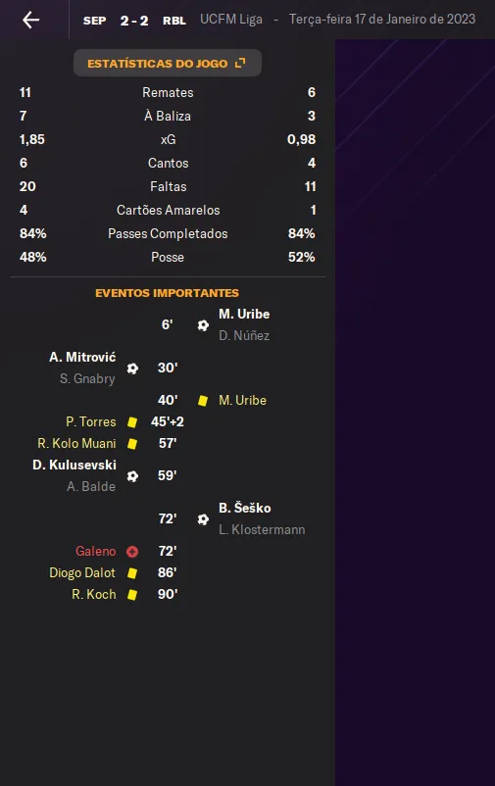Click the SEP team abbreviation in header

tap(95, 21)
